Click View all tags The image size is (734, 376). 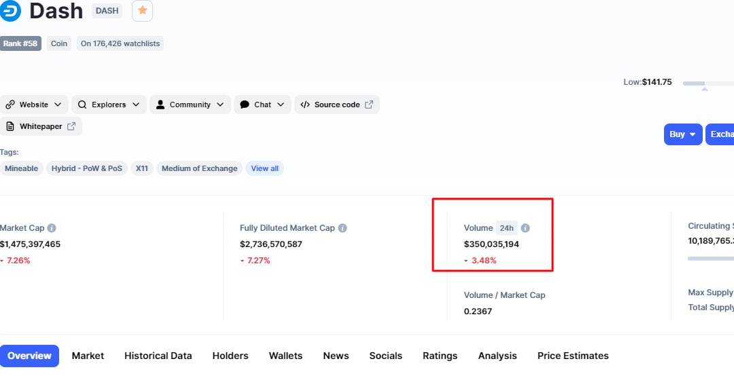(x=264, y=168)
